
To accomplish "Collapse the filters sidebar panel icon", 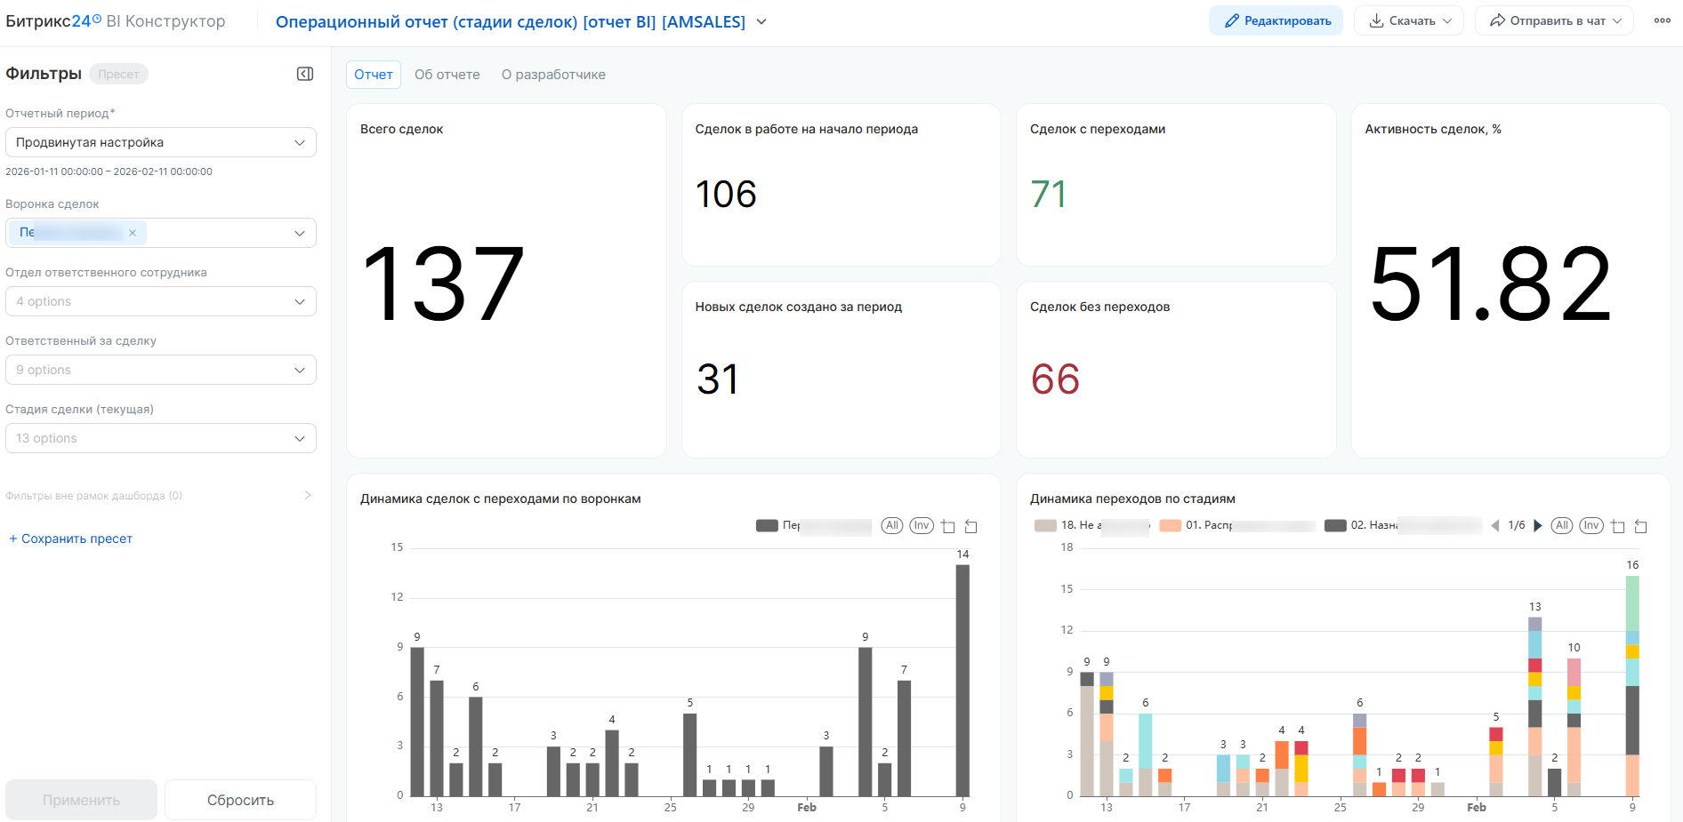I will pyautogui.click(x=305, y=74).
